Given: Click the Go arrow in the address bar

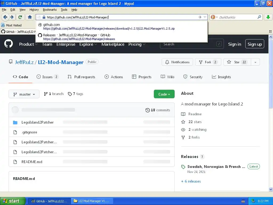Looking at the screenshot, I should [x=200, y=17].
